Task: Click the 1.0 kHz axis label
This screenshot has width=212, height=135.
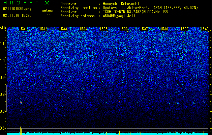Action: click(x=3, y=61)
